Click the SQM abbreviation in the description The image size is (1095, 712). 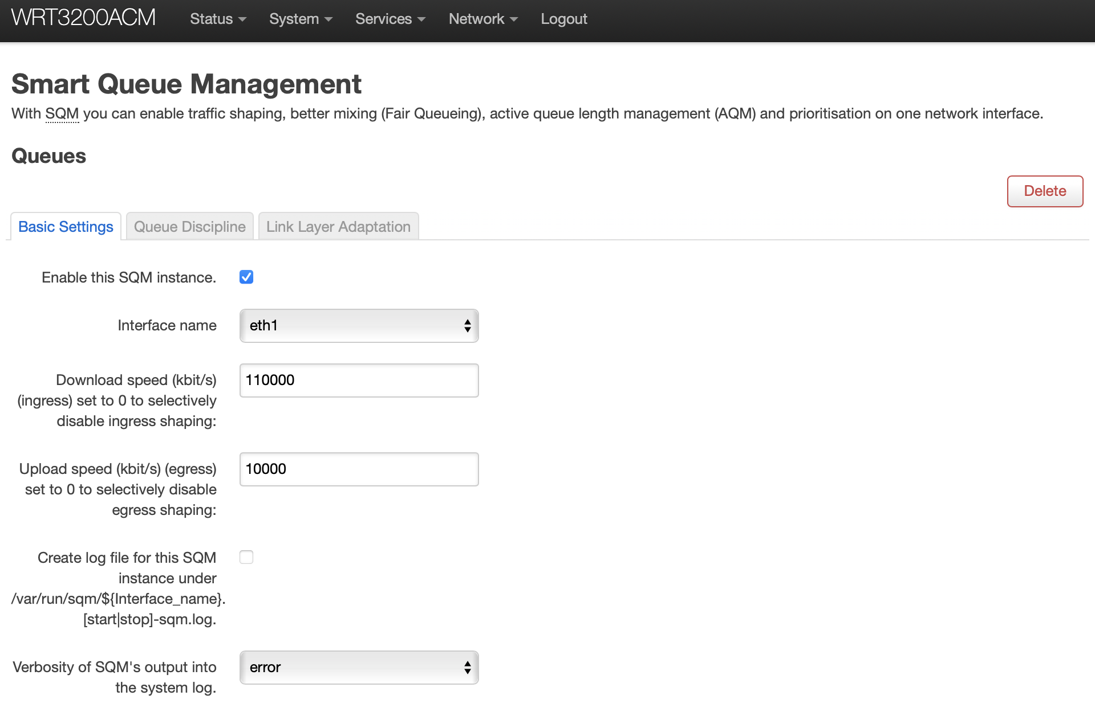[x=62, y=113]
